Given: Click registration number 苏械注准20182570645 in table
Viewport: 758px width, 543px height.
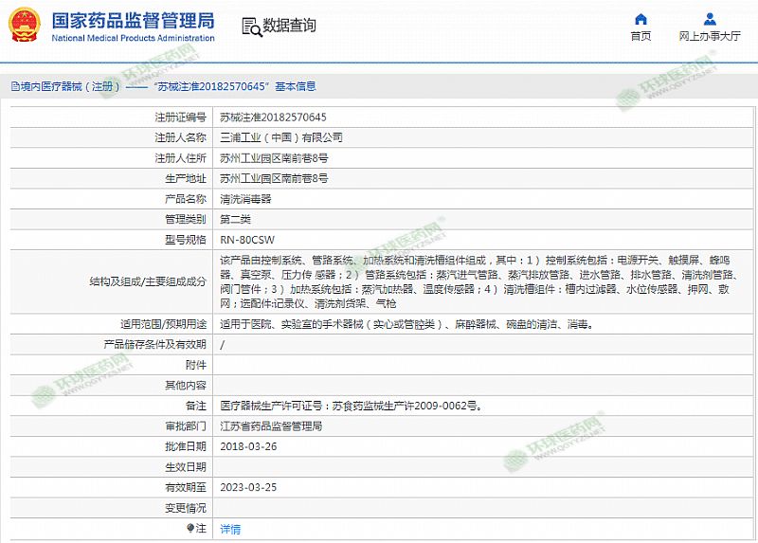Looking at the screenshot, I should 273,118.
